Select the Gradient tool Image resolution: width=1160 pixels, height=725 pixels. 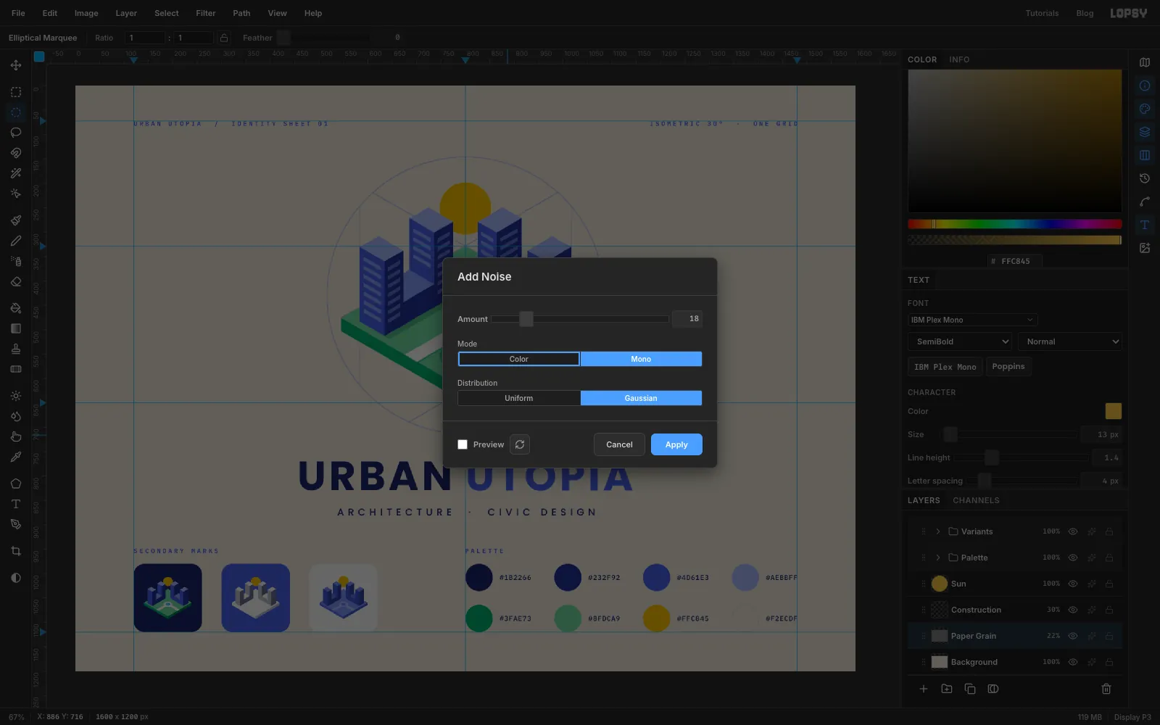click(x=16, y=328)
